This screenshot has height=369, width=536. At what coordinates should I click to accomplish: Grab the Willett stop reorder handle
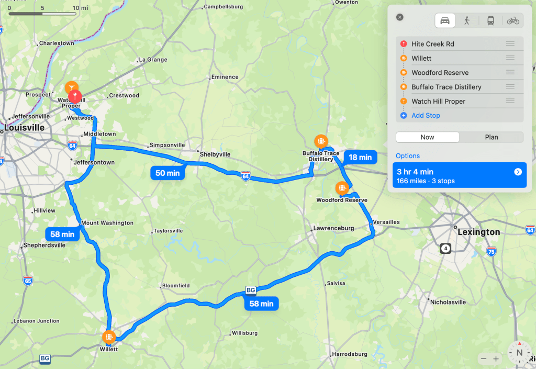[x=510, y=58]
